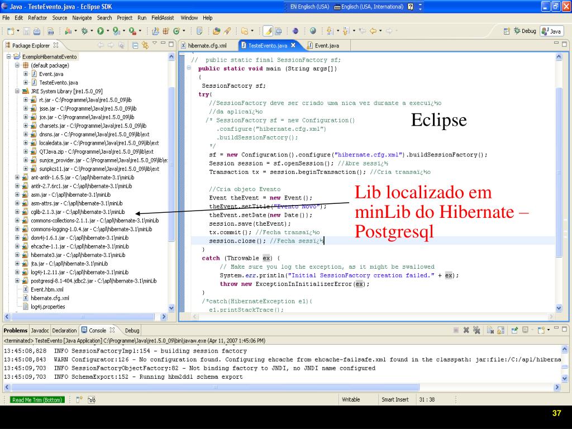
Task: Switch to the bottom Debug tab
Action: [x=132, y=331]
